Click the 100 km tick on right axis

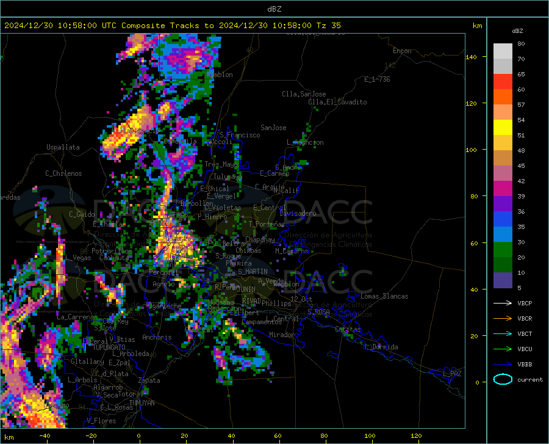pos(471,150)
